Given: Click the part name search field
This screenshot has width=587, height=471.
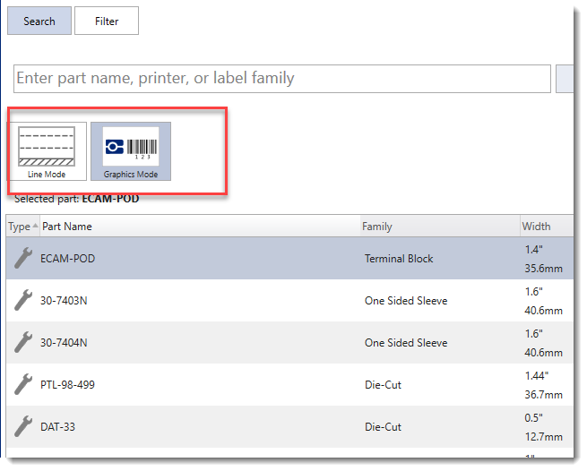Looking at the screenshot, I should (281, 79).
